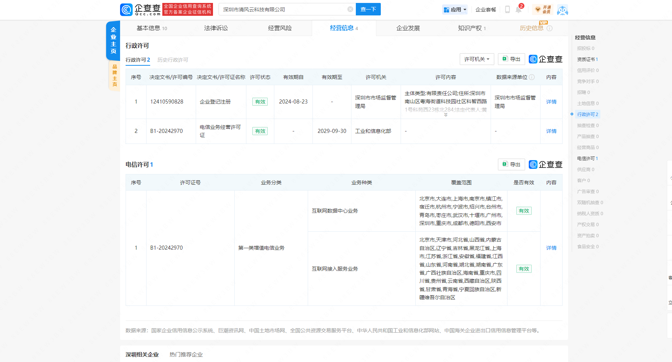Click info icon next to 历史信息 tab
The image size is (672, 362).
tap(550, 28)
